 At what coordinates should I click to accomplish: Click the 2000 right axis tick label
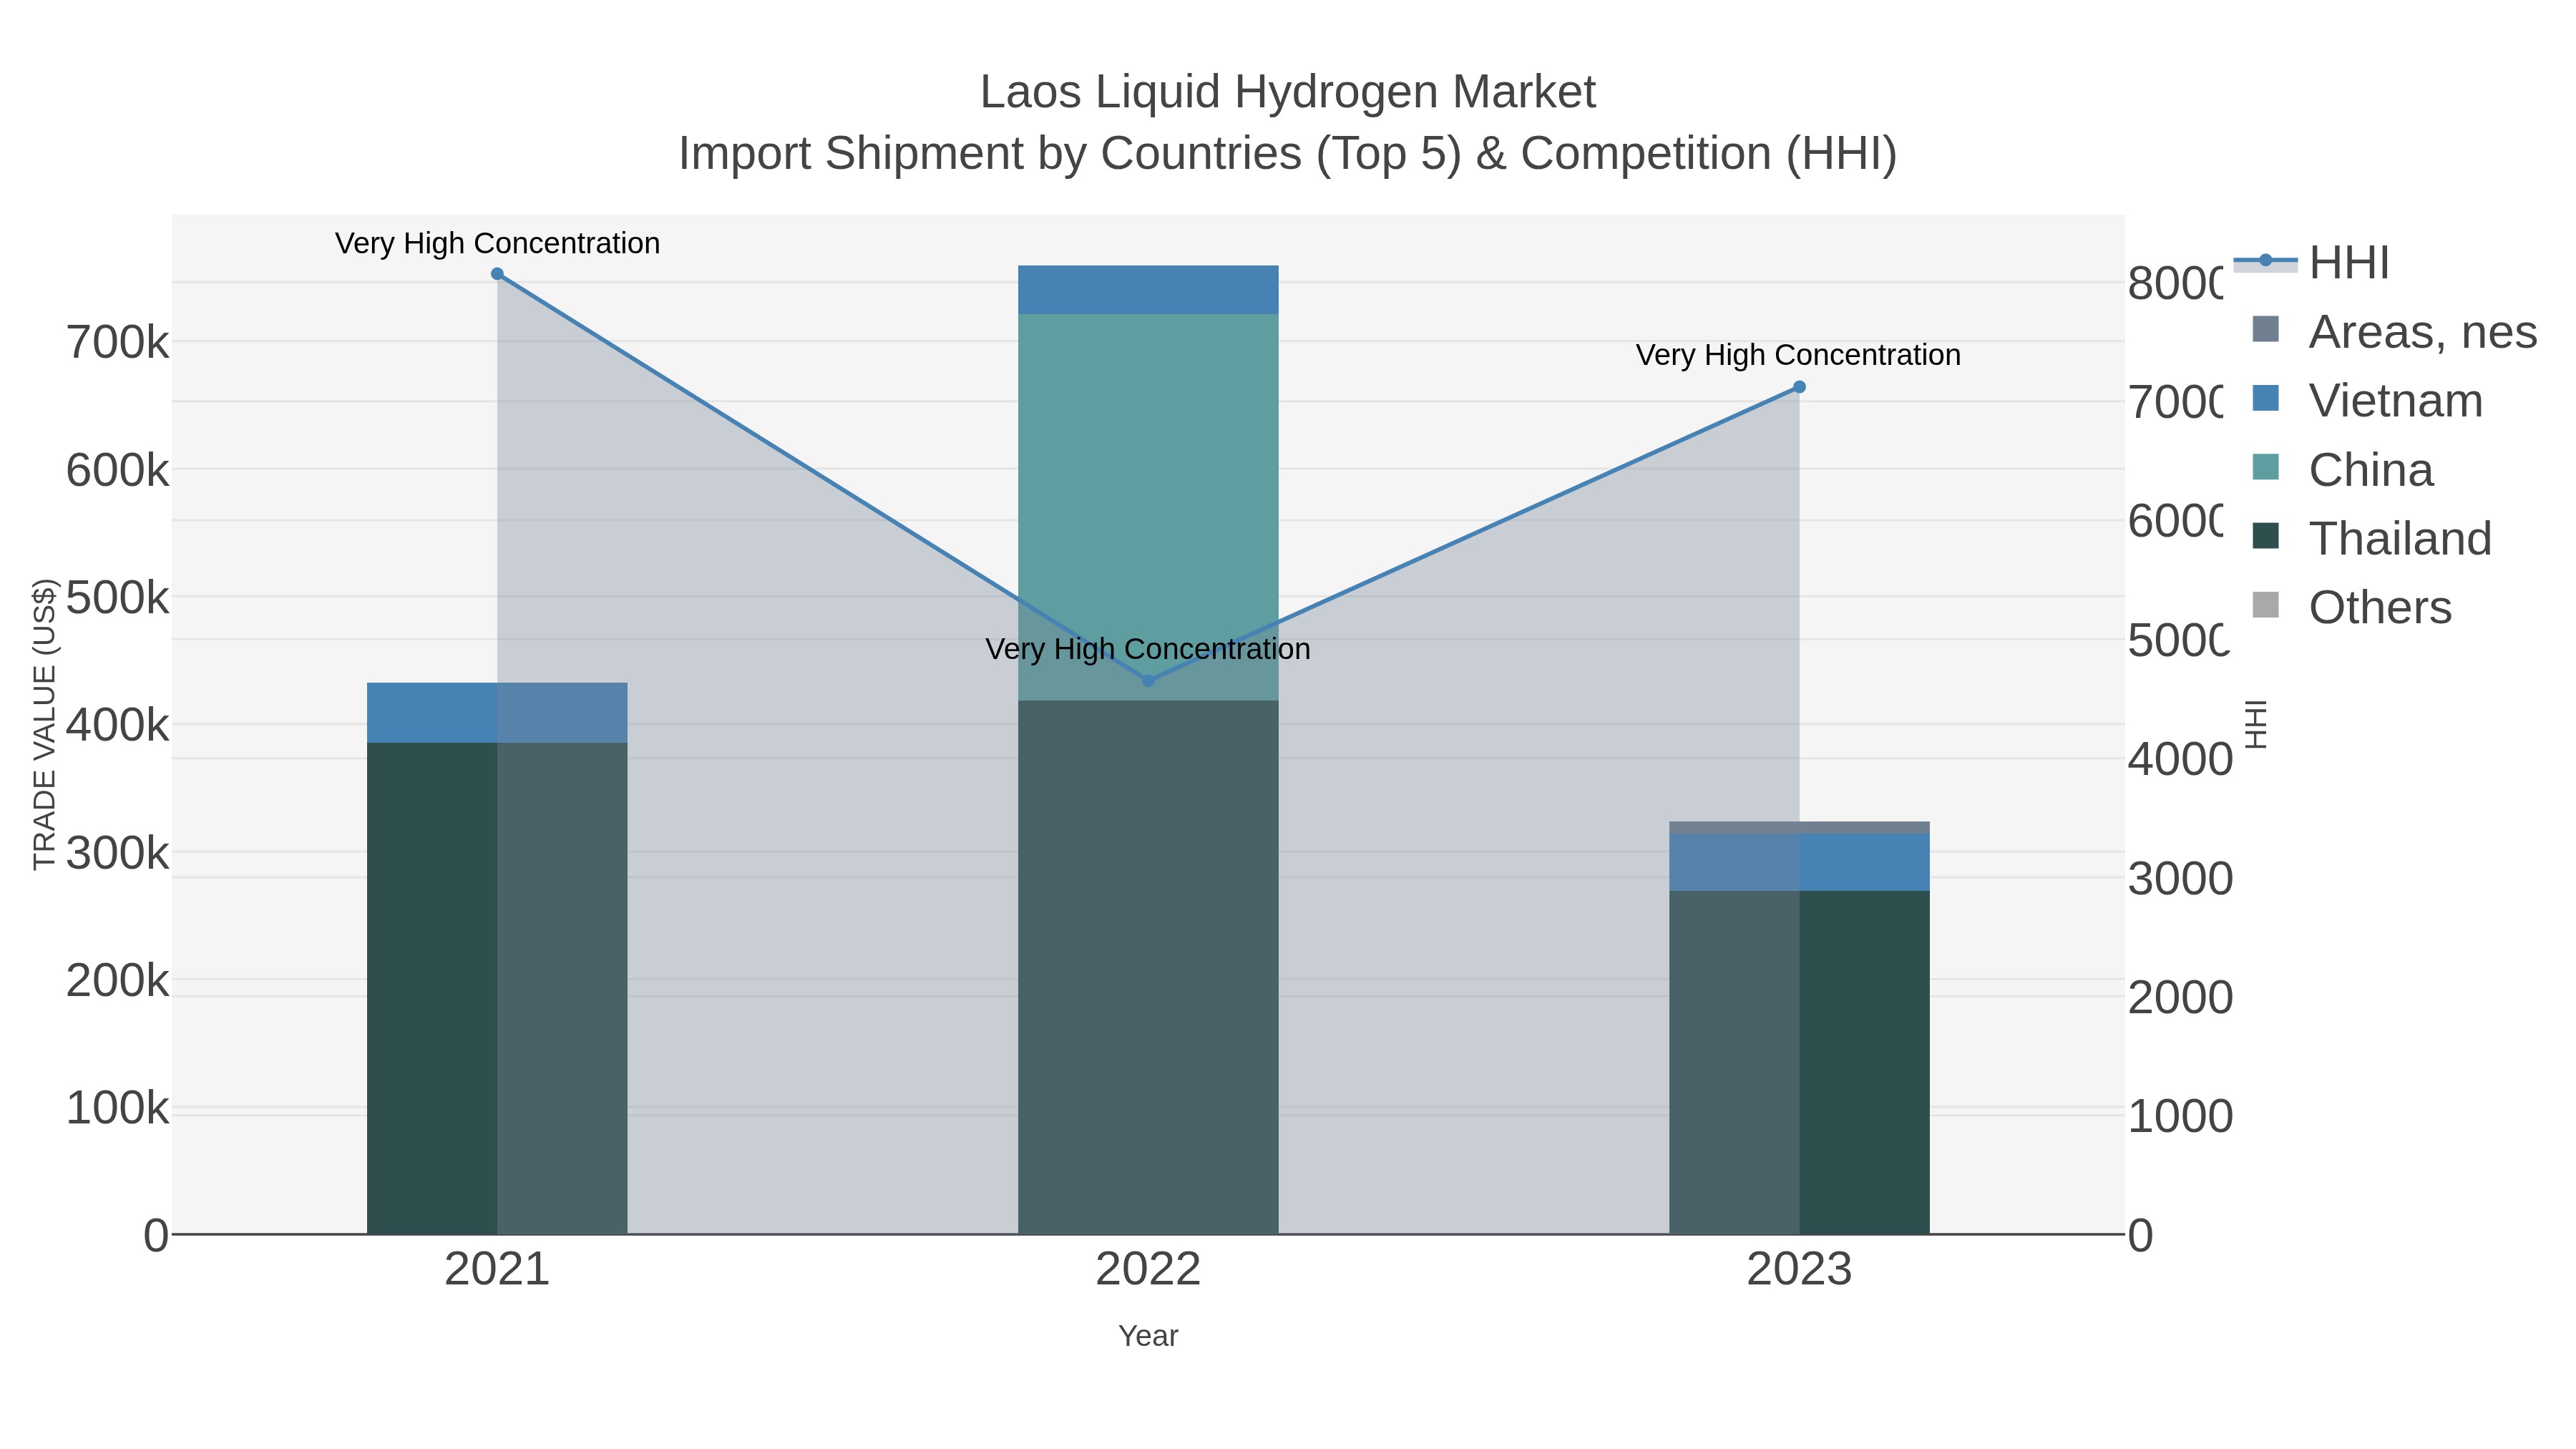tap(2180, 998)
